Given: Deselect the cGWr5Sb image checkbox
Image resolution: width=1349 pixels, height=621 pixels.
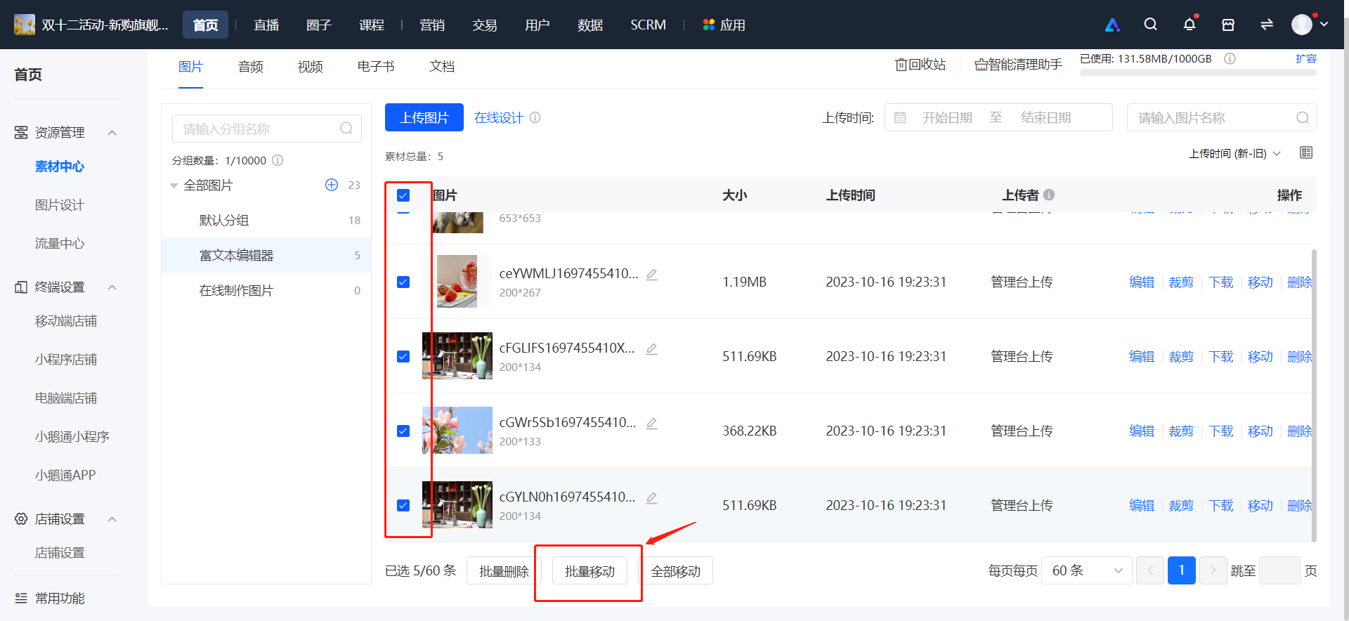Looking at the screenshot, I should 403,431.
